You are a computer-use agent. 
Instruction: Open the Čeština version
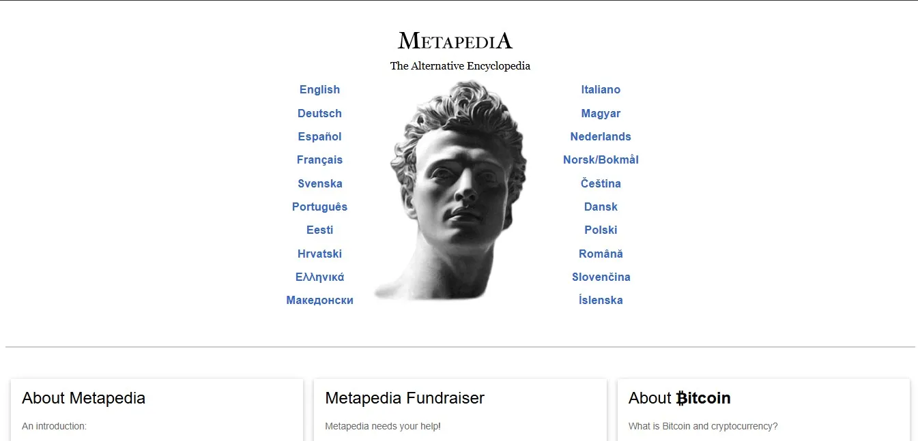pyautogui.click(x=601, y=183)
